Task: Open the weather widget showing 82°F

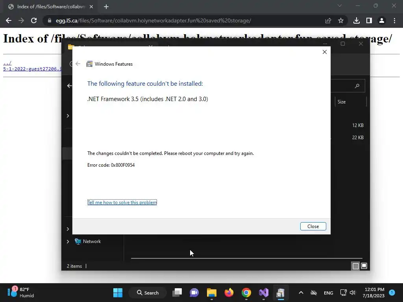Action: tap(20, 292)
